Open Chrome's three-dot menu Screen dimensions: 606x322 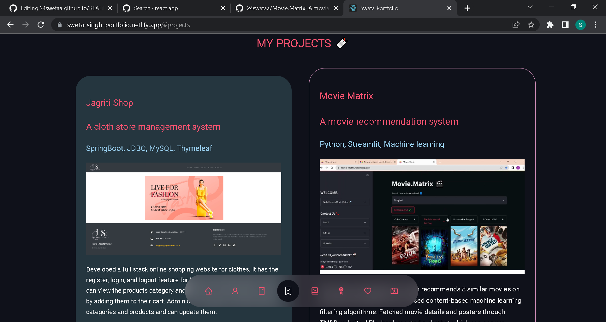tap(596, 25)
